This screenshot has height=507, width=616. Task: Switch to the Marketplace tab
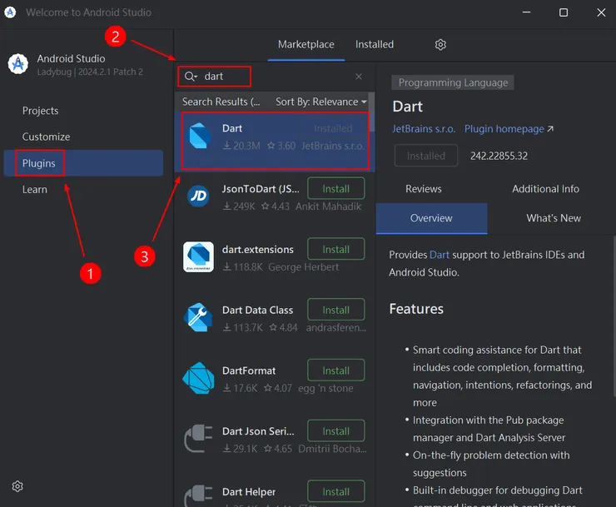pos(306,44)
